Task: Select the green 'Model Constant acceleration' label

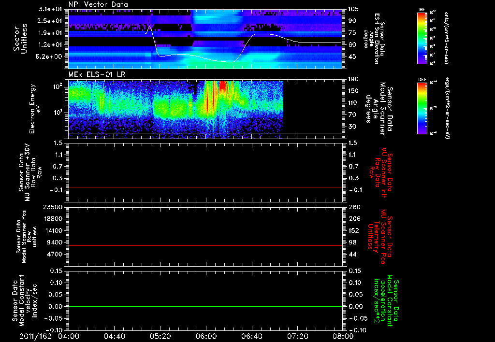Action: click(387, 300)
